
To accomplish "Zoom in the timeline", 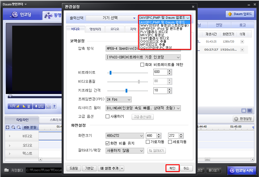I will pyautogui.click(x=13, y=127).
